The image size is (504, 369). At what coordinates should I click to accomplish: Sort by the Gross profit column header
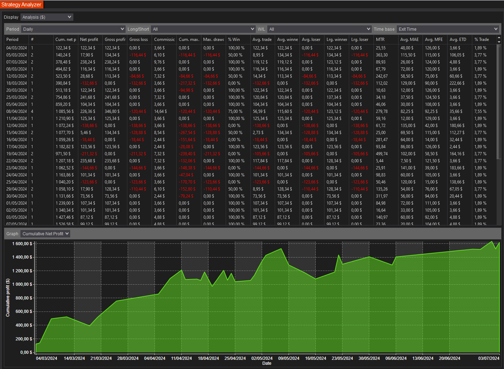pyautogui.click(x=115, y=40)
